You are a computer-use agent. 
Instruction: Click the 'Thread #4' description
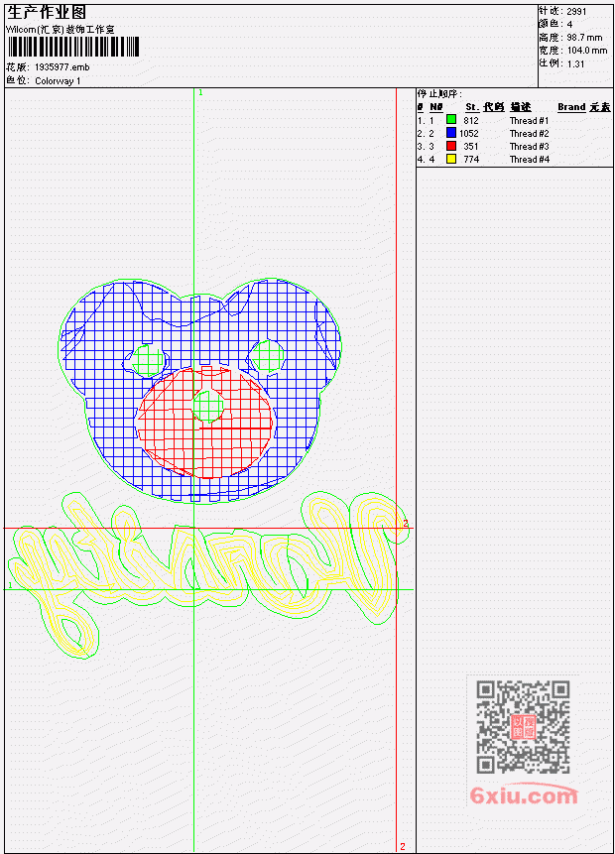click(529, 160)
